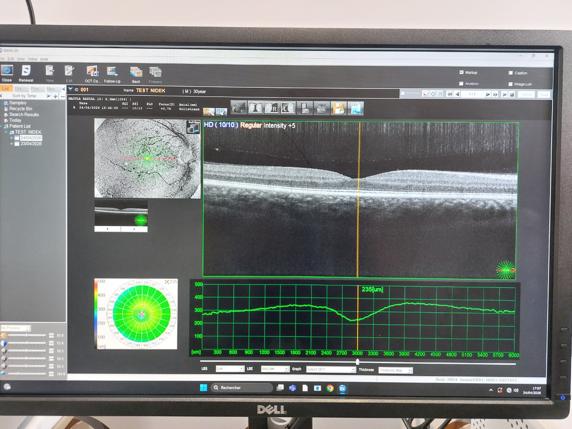Enable the Analysis checkbox
This screenshot has height=429, width=572.
coord(461,83)
